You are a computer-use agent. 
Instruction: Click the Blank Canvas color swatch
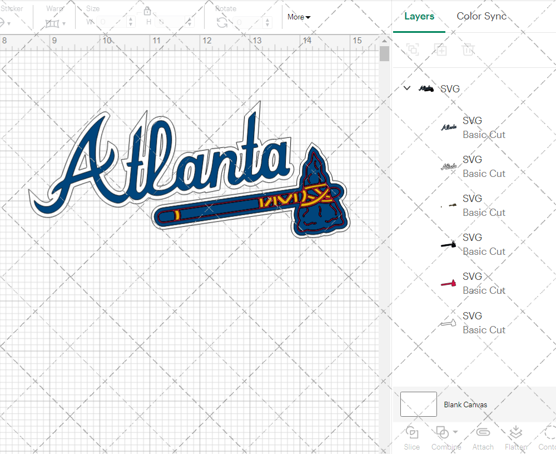pyautogui.click(x=418, y=404)
